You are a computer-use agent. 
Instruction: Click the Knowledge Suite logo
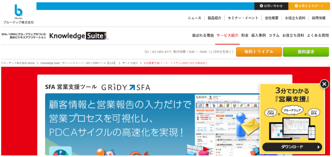pyautogui.click(x=78, y=36)
